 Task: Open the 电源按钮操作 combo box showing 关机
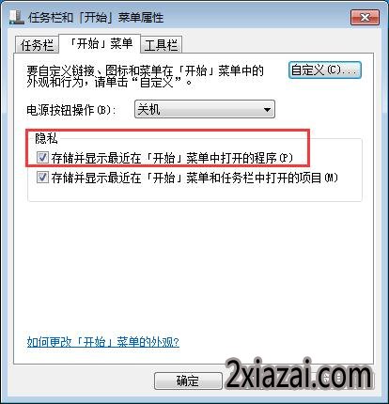point(205,109)
